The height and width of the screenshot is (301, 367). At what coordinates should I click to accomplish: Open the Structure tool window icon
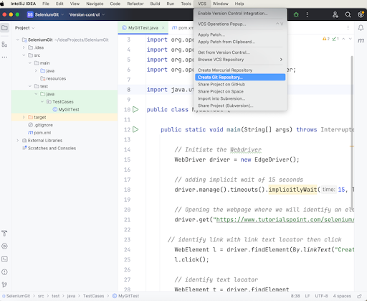4,45
